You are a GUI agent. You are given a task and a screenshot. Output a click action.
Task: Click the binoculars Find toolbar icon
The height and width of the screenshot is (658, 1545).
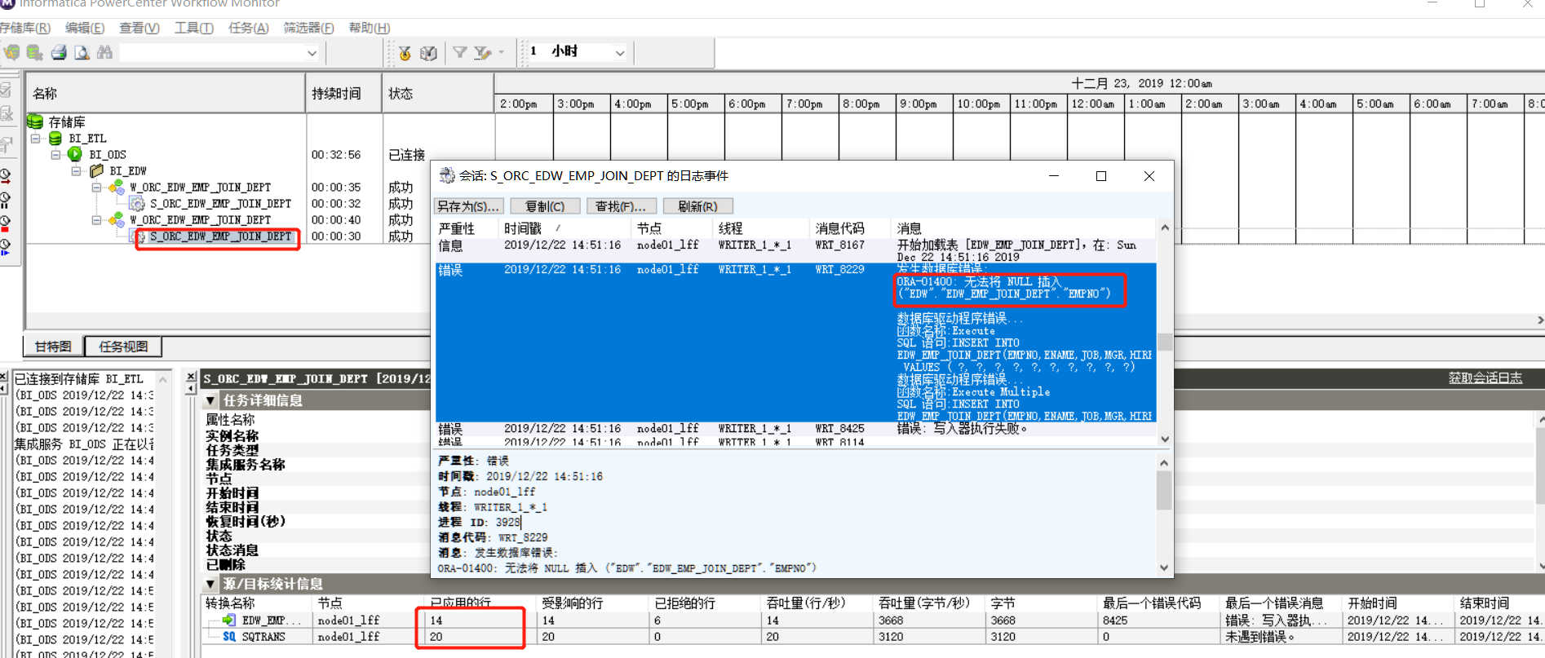[x=104, y=52]
